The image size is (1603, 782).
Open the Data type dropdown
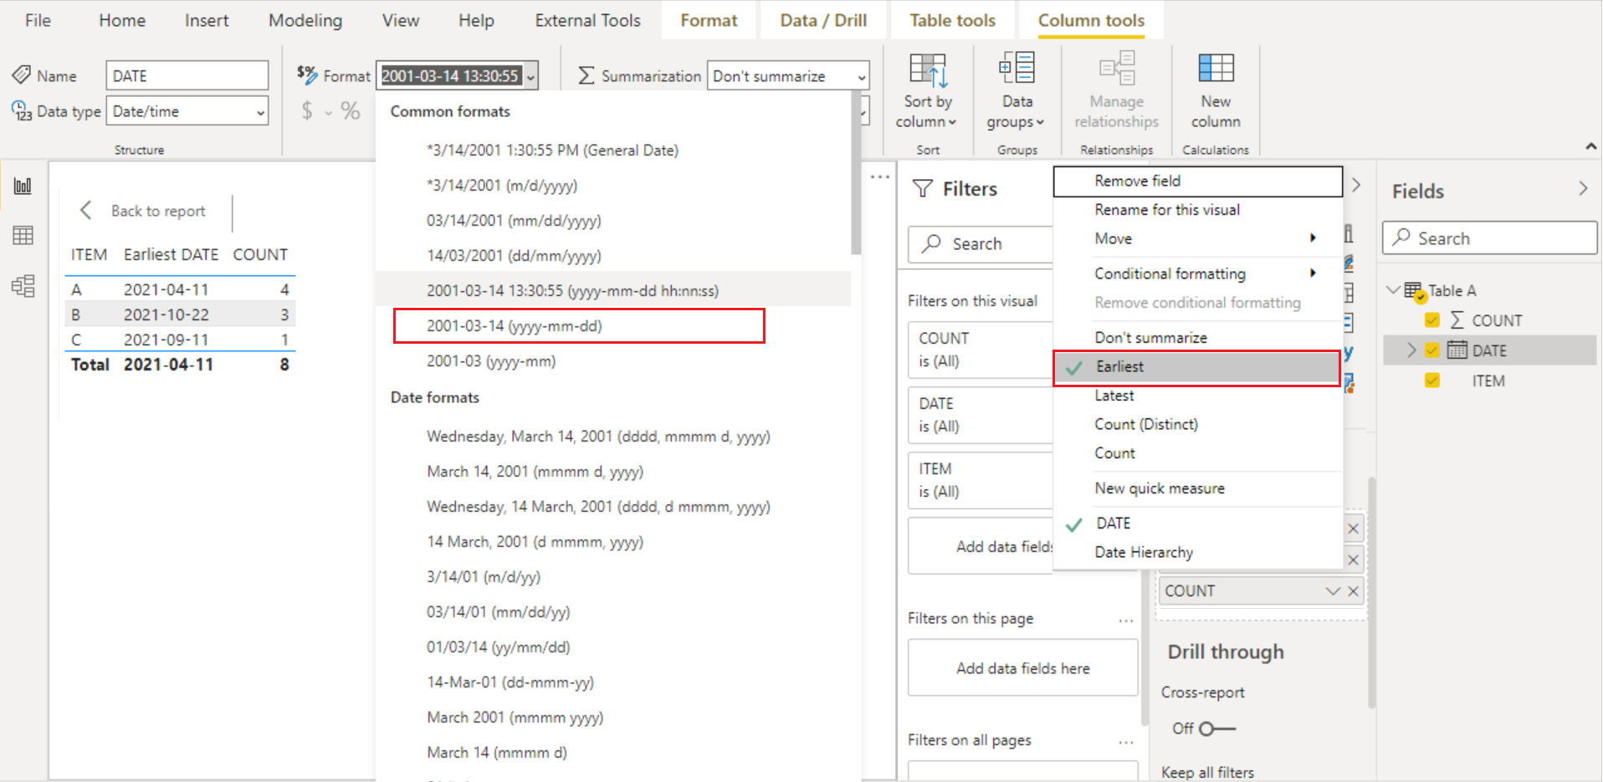pos(187,111)
